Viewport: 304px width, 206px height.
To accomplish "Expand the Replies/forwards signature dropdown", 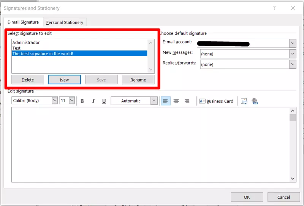I will tap(293, 64).
